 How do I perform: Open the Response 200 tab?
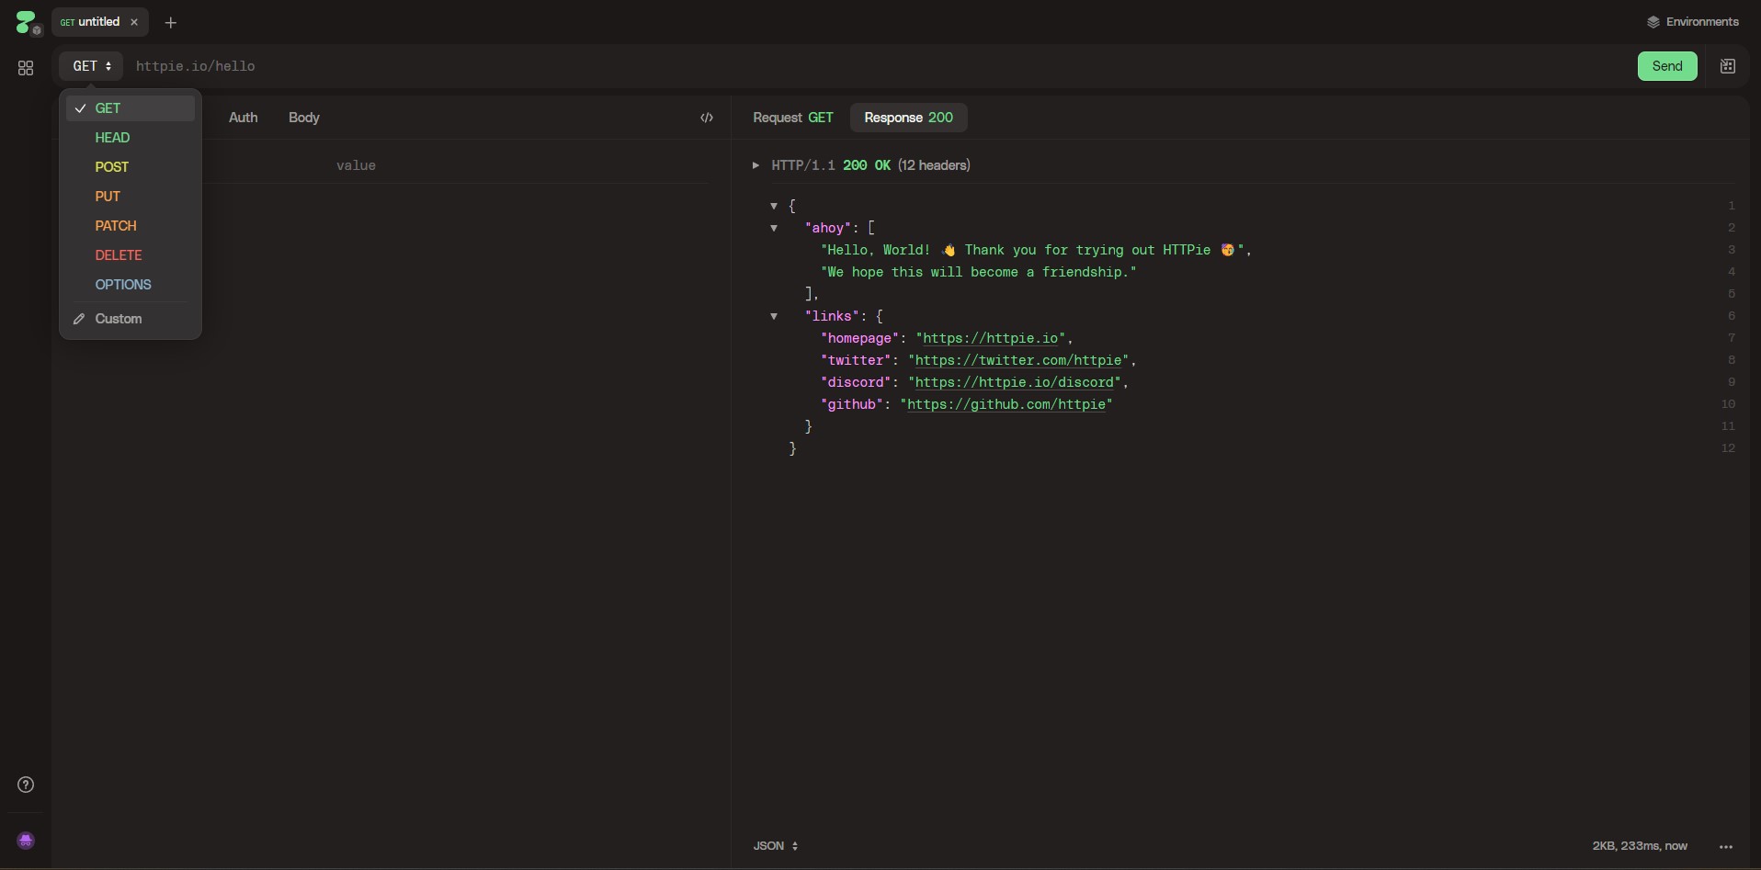click(908, 118)
